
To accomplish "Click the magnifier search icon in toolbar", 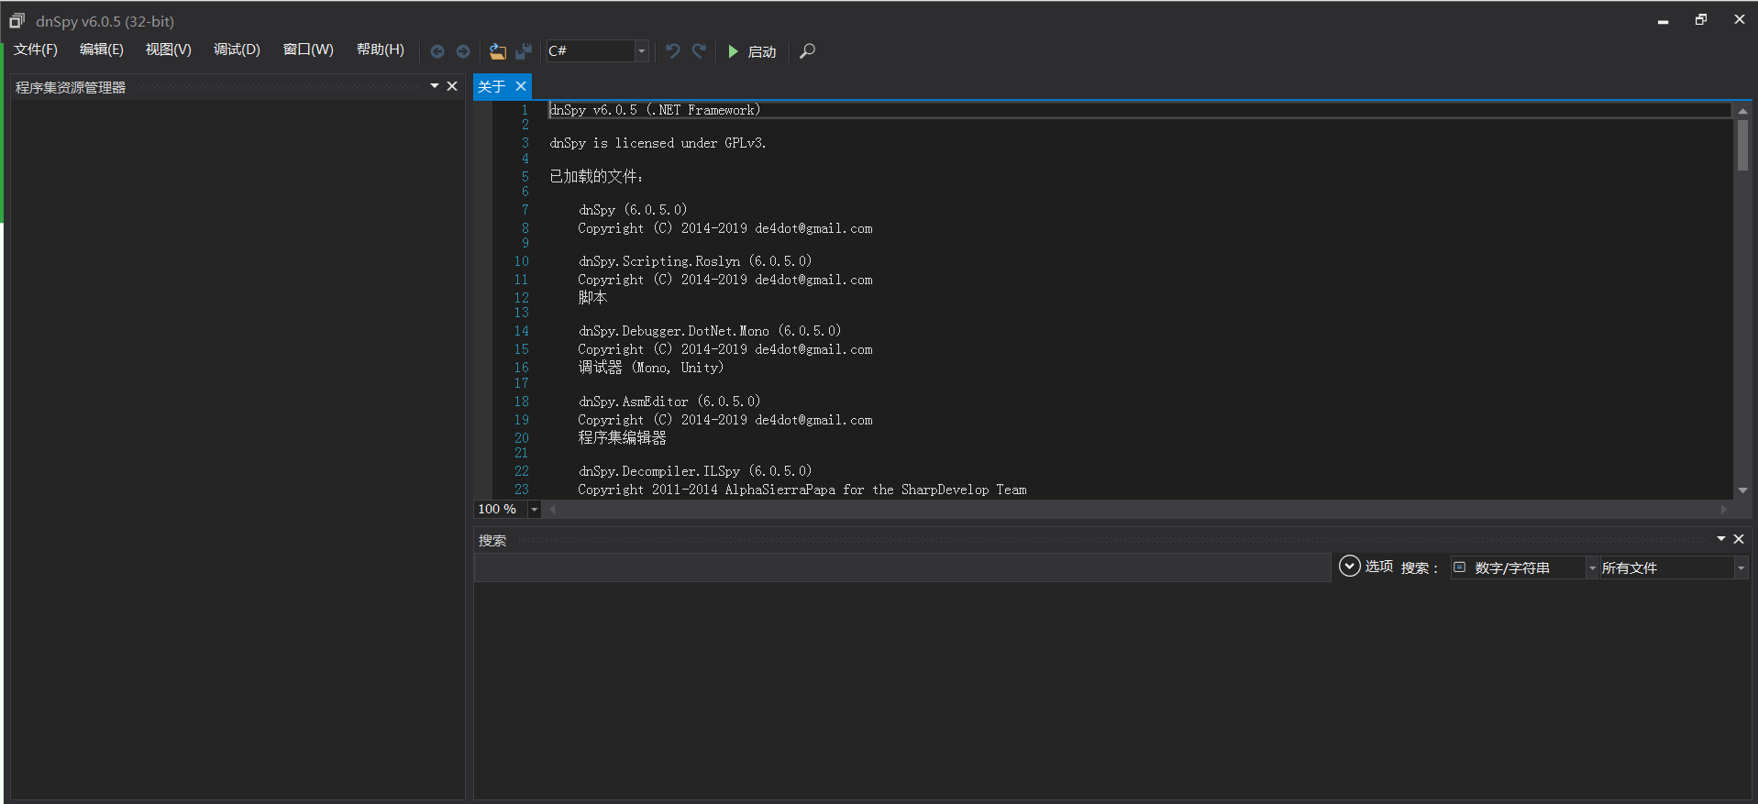I will [x=807, y=51].
